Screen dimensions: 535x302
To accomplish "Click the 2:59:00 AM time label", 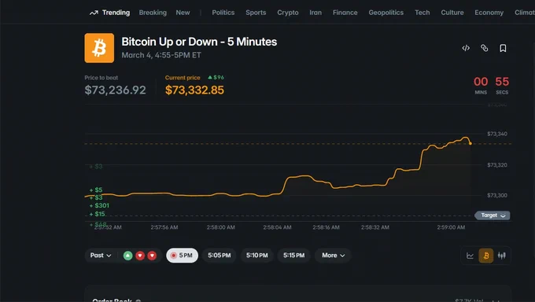I will pyautogui.click(x=451, y=227).
